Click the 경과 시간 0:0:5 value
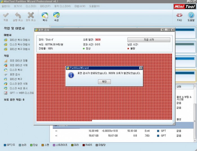This screenshot has height=151, width=197. 97,44
